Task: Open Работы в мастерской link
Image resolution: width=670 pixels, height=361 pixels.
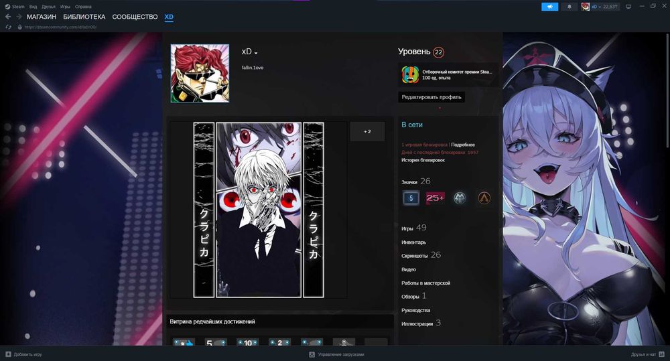Action: (425, 283)
